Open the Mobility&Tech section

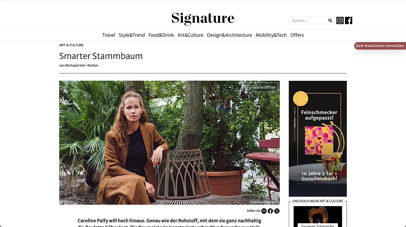pos(271,35)
